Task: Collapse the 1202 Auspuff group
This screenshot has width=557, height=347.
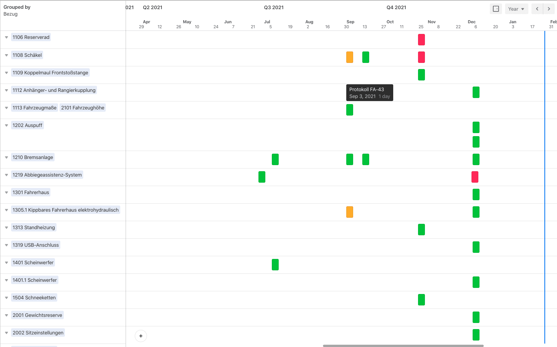Action: (6, 125)
